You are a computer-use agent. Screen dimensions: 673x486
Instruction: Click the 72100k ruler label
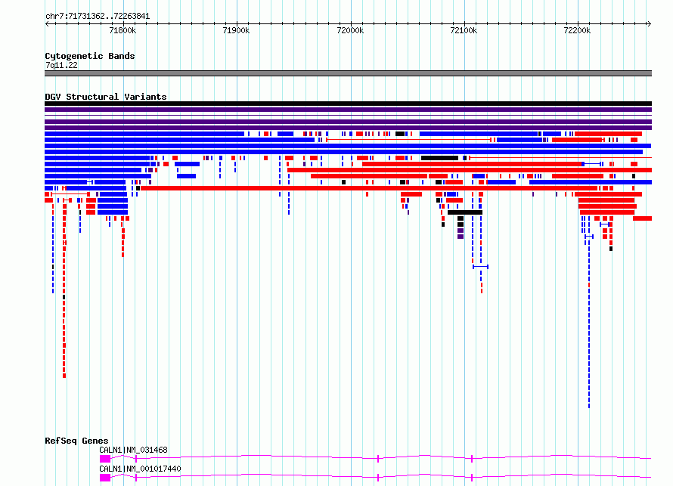pos(464,30)
